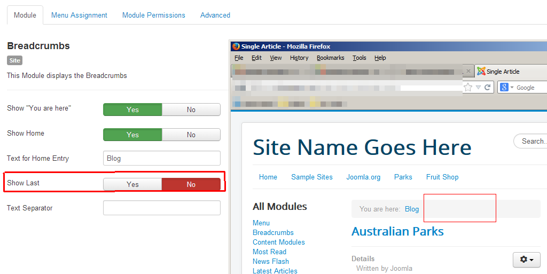This screenshot has height=274, width=547.
Task: Click the Text Separator input field
Action: tap(161, 208)
